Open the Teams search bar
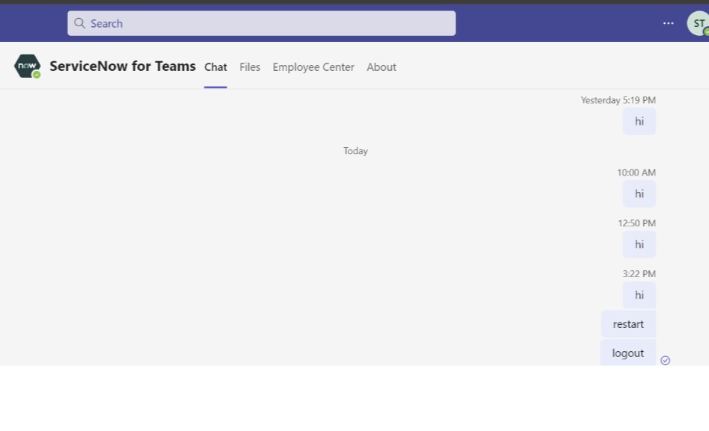The image size is (709, 431). [262, 23]
